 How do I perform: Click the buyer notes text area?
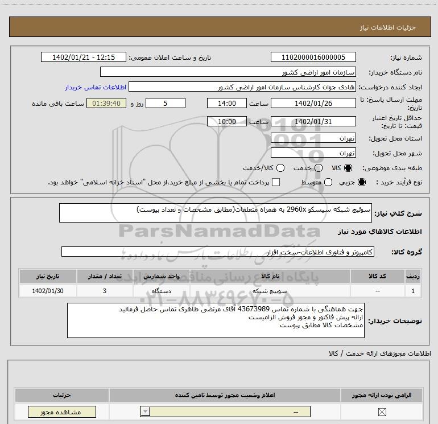coord(216,320)
